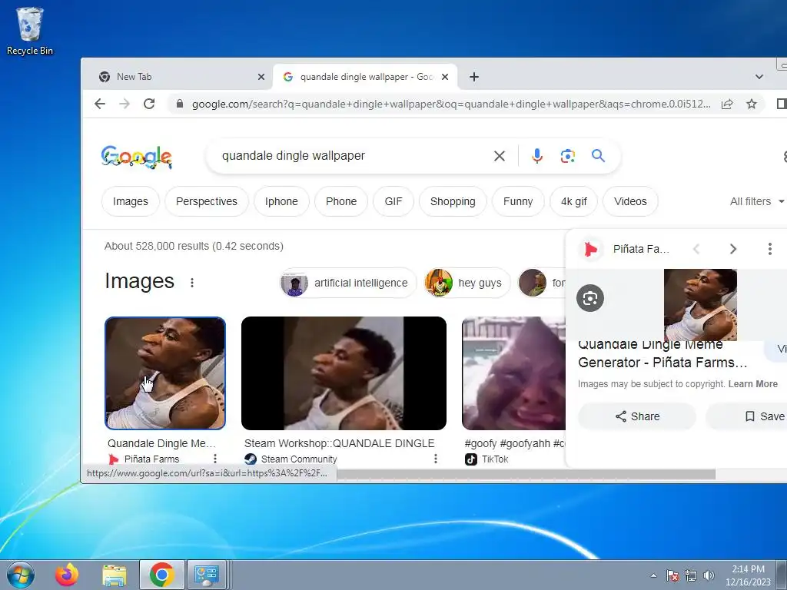The height and width of the screenshot is (590, 787).
Task: Open options for the Piñata Farms result
Action: [215, 459]
